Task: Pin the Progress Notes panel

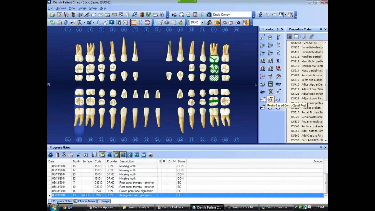Action: (321, 147)
